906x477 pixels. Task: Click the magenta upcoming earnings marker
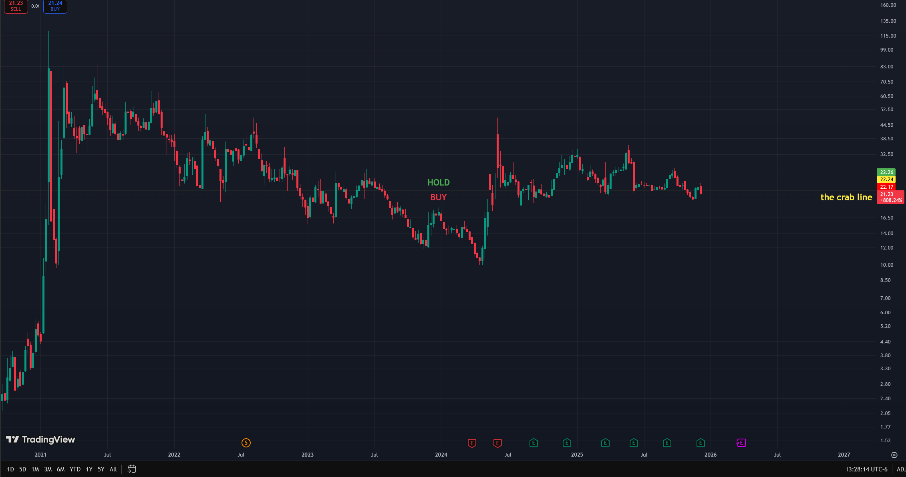741,443
